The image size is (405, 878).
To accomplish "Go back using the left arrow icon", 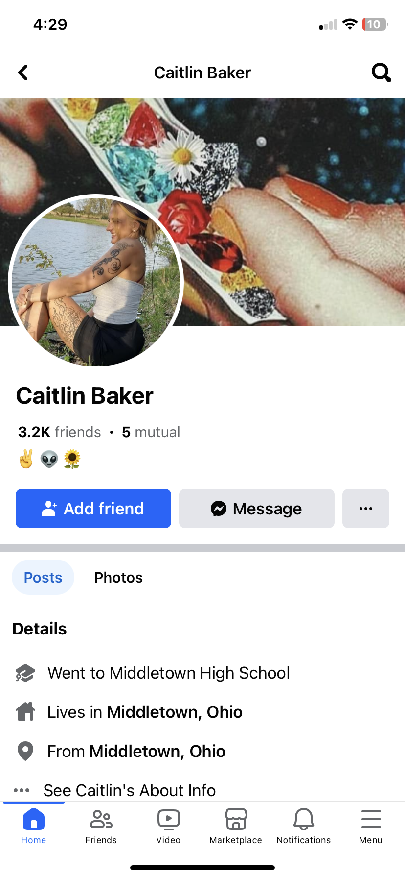I will point(23,73).
